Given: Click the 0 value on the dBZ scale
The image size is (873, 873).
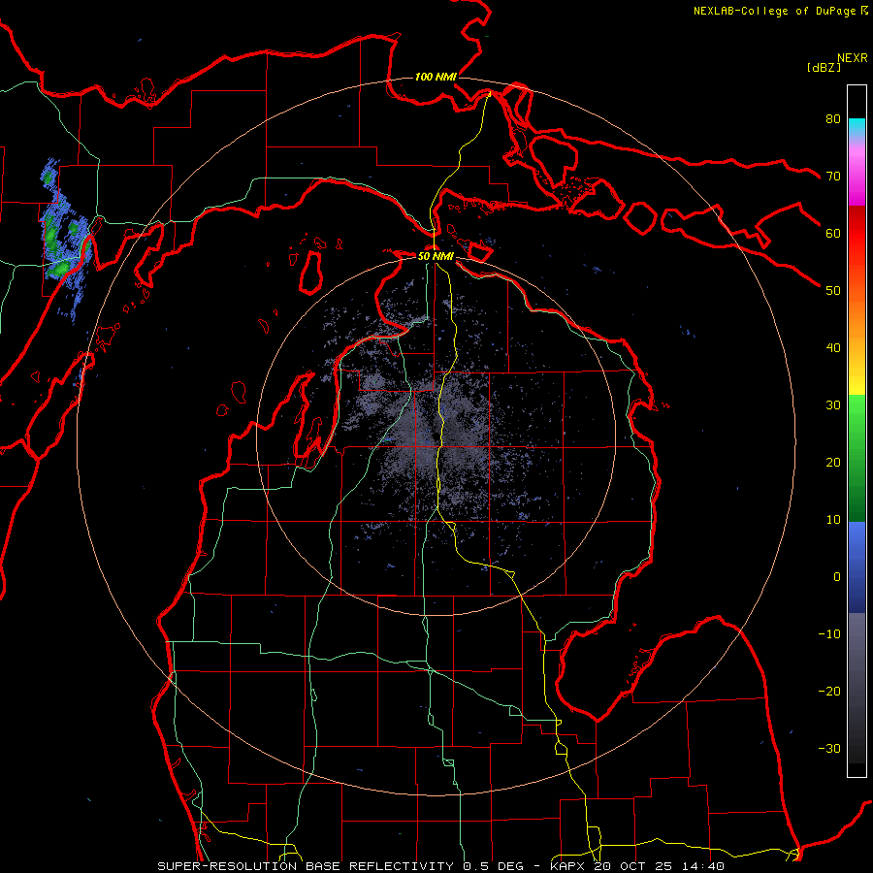Looking at the screenshot, I should [x=837, y=577].
